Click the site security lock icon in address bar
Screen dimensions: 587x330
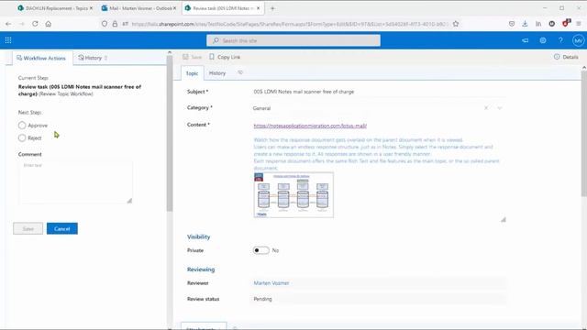coord(115,24)
